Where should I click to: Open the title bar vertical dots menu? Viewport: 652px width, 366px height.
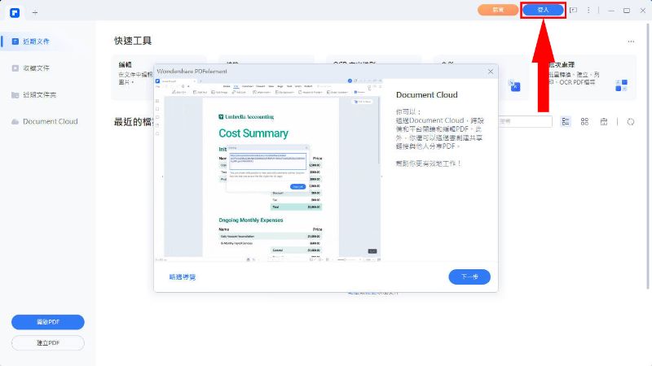(588, 10)
